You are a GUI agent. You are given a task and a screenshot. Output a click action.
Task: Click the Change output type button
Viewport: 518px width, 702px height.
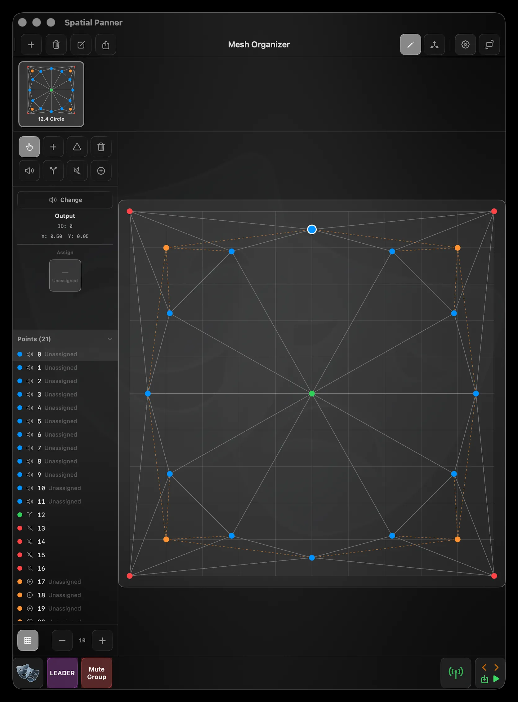(65, 200)
